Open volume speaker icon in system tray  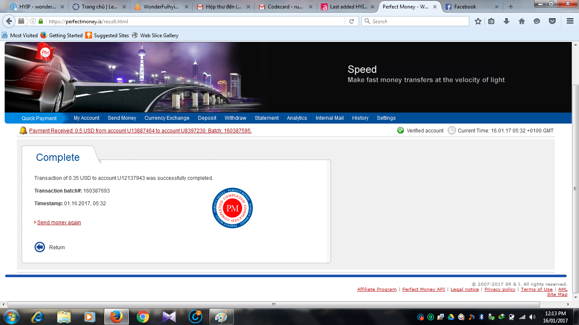[x=532, y=317]
